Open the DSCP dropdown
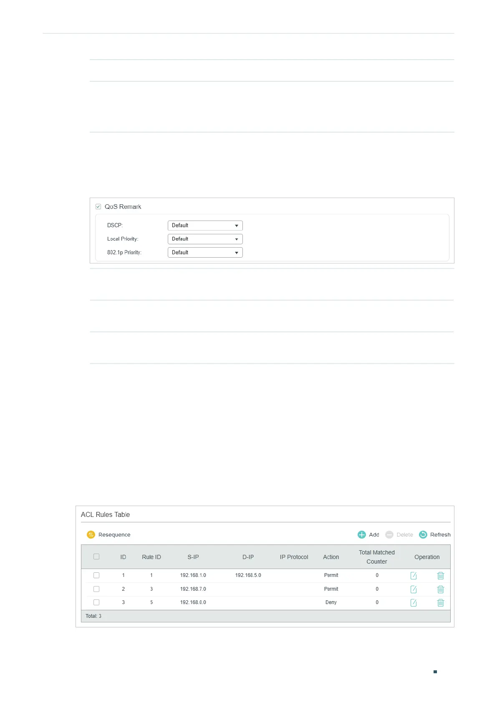The height and width of the screenshot is (702, 497). pyautogui.click(x=205, y=226)
